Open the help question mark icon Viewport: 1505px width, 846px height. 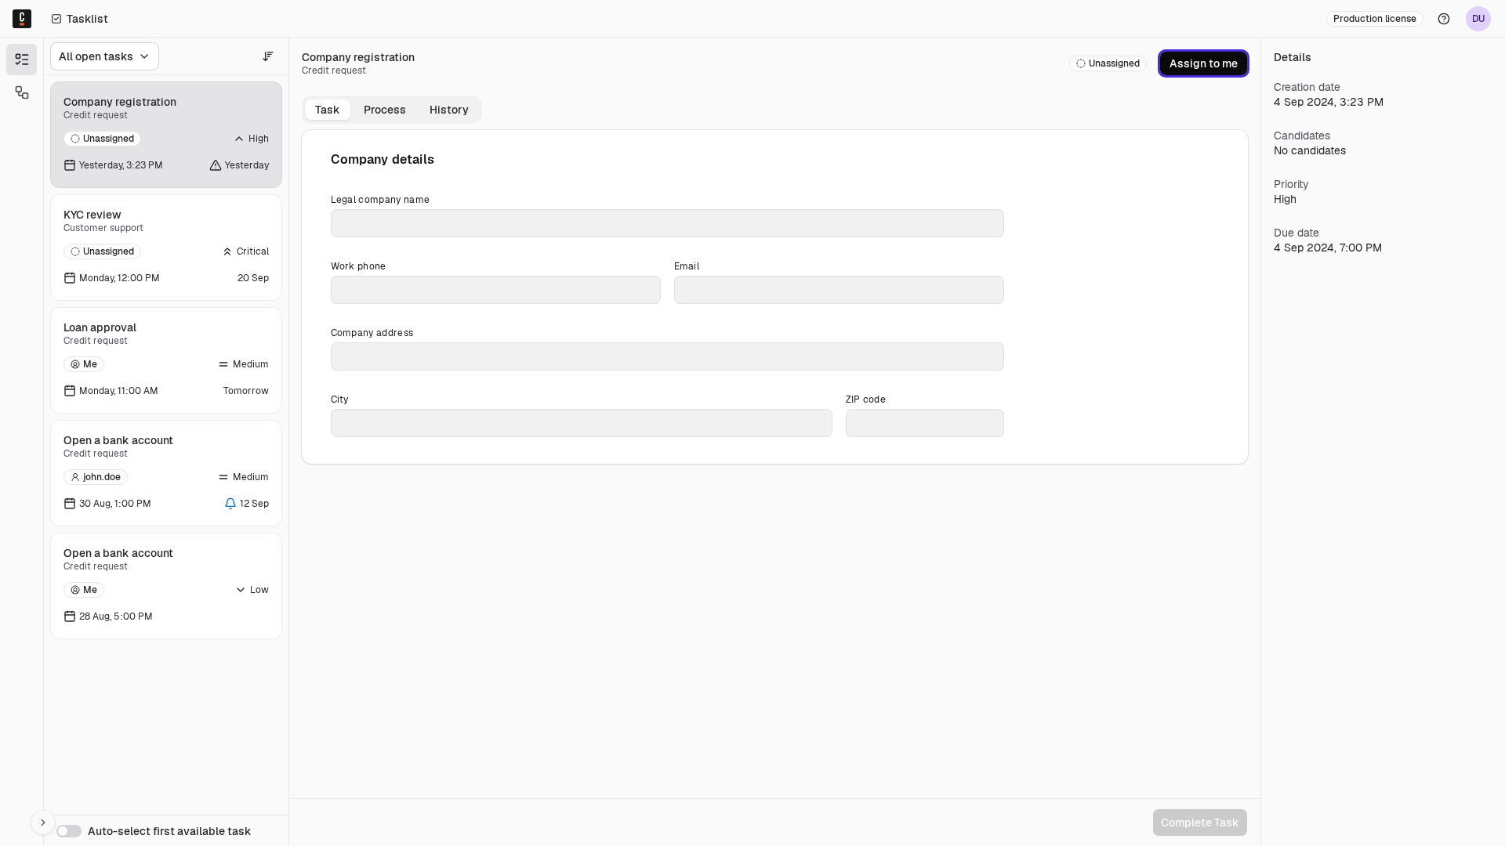coord(1444,19)
